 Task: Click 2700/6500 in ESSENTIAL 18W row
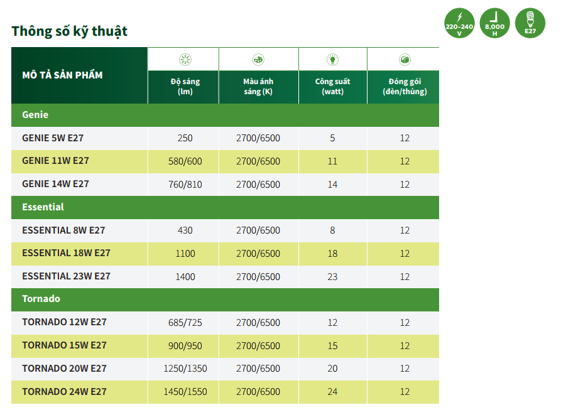pyautogui.click(x=258, y=254)
